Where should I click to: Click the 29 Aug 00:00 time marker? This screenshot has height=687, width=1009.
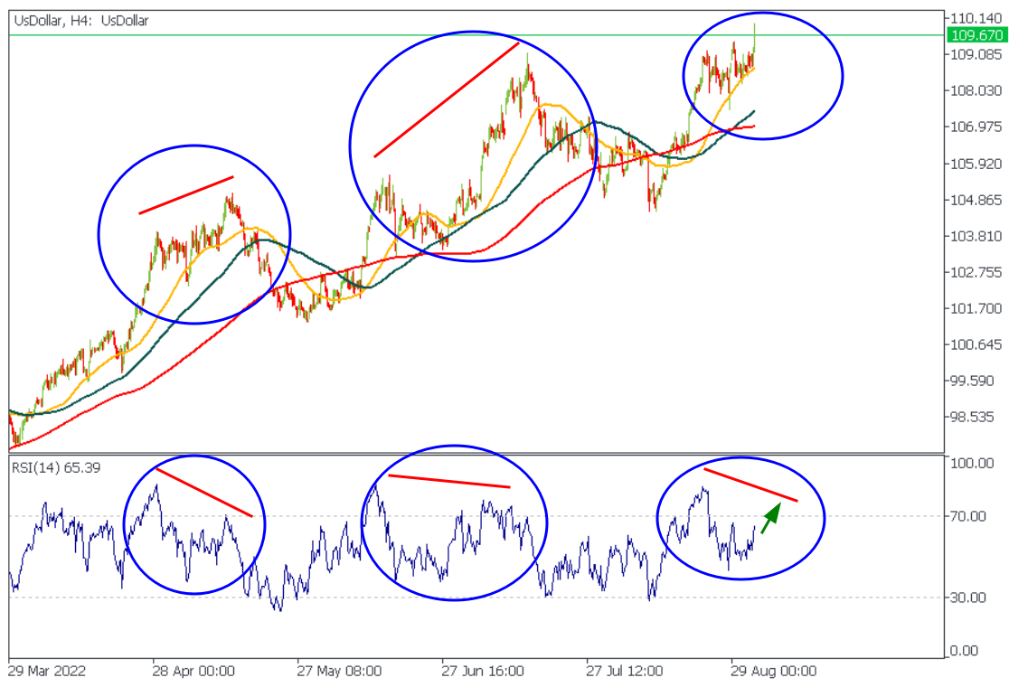pos(773,671)
